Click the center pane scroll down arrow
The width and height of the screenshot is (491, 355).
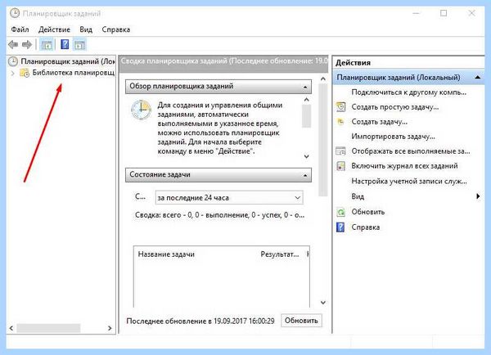pos(323,303)
